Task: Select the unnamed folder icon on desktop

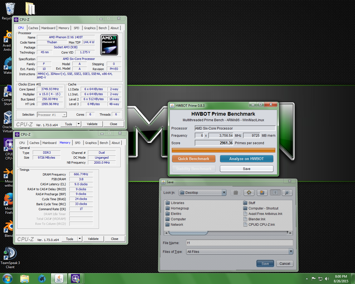Action: (x=30, y=9)
